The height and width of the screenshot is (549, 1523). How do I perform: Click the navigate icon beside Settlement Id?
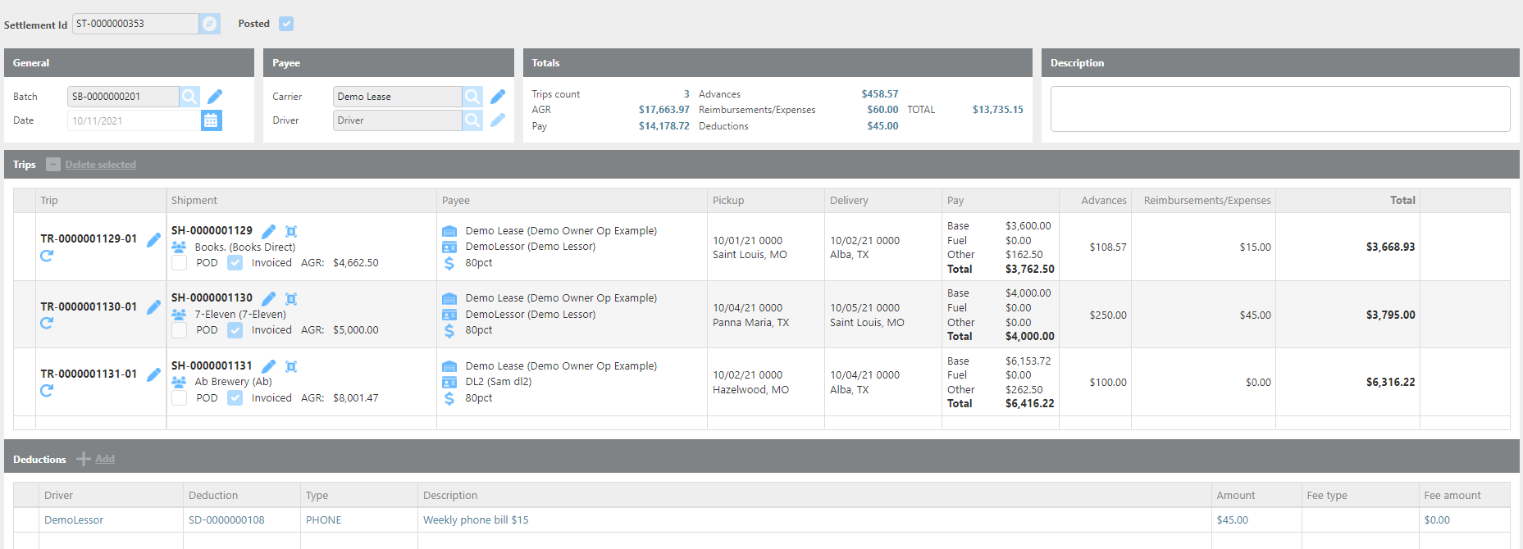(210, 24)
